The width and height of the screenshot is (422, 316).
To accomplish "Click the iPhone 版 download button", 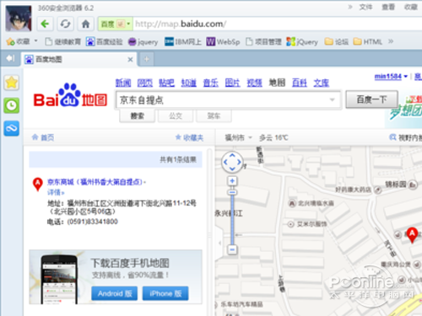I will point(165,293).
